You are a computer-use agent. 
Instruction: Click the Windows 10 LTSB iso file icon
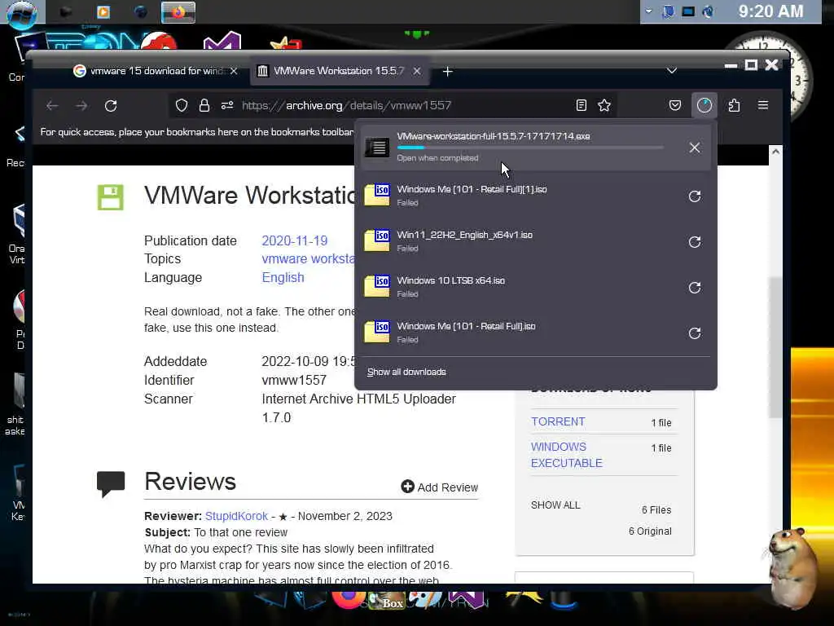pos(377,286)
